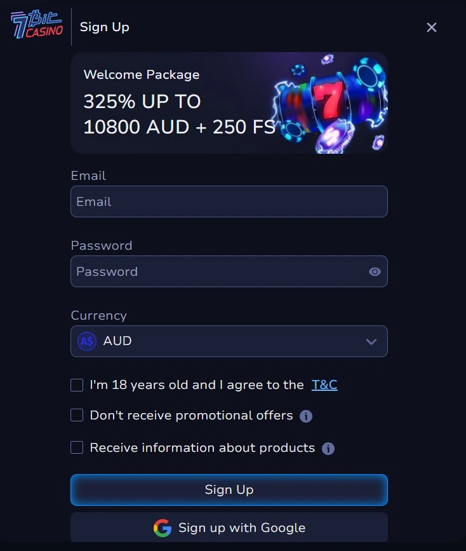The width and height of the screenshot is (466, 551).
Task: Expand the currency dropdown chevron
Action: coord(371,341)
